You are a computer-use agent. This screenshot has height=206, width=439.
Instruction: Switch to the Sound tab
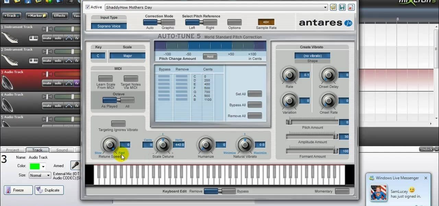[62, 150]
